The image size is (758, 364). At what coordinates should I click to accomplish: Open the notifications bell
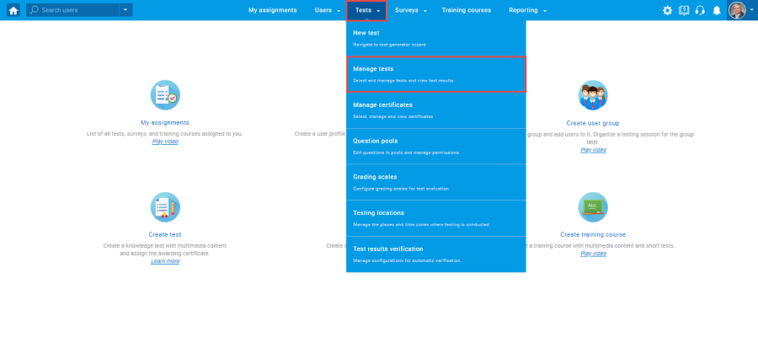tap(717, 10)
